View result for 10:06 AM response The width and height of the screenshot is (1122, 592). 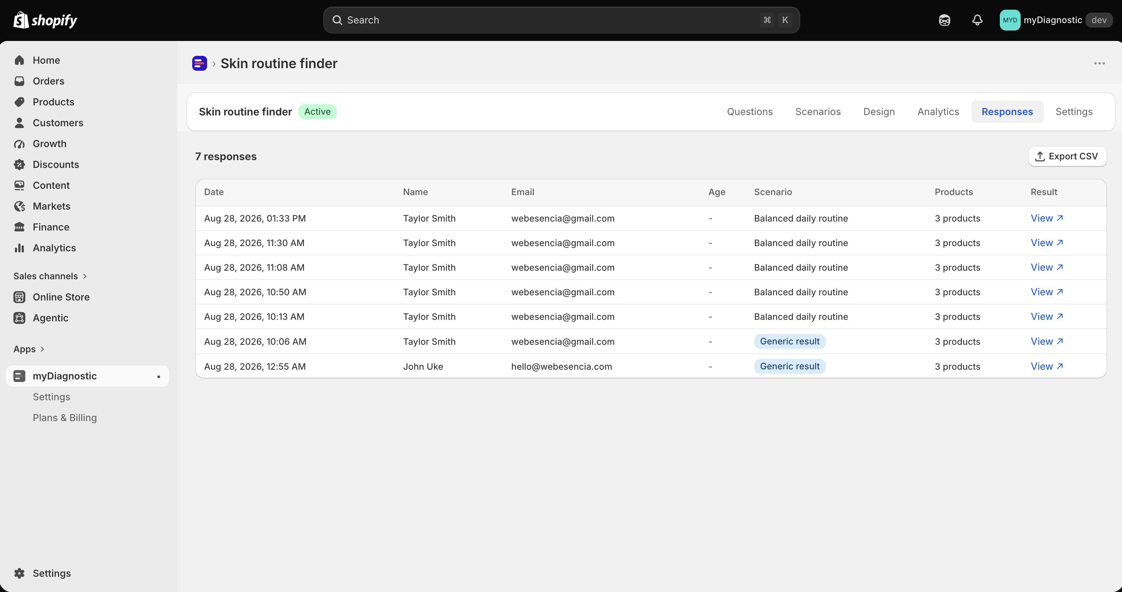point(1047,341)
